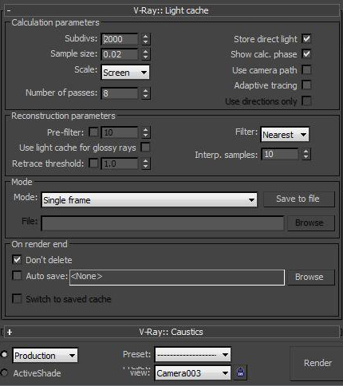Click the Render button
The height and width of the screenshot is (386, 343).
(x=317, y=363)
